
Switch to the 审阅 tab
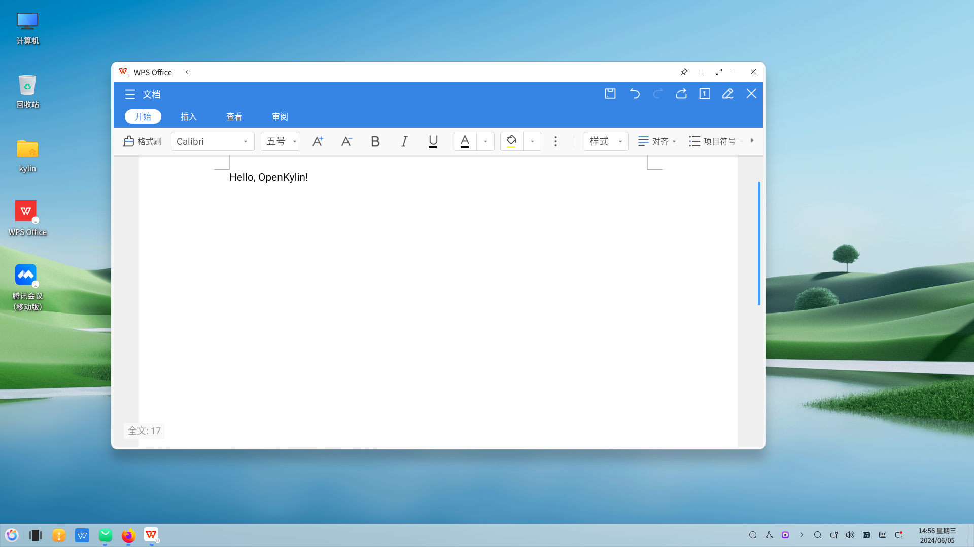tap(280, 116)
